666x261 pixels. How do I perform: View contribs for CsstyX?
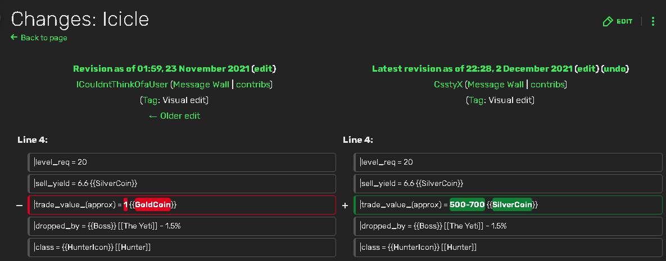point(547,85)
